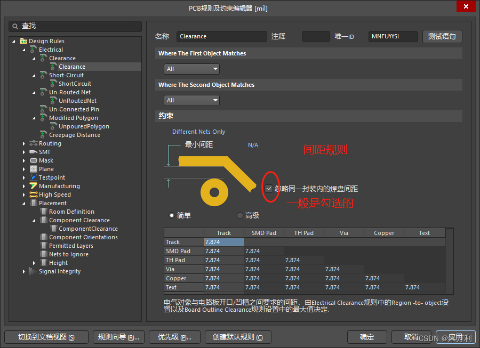Click the Mask category icon
The image size is (480, 348).
click(x=34, y=160)
